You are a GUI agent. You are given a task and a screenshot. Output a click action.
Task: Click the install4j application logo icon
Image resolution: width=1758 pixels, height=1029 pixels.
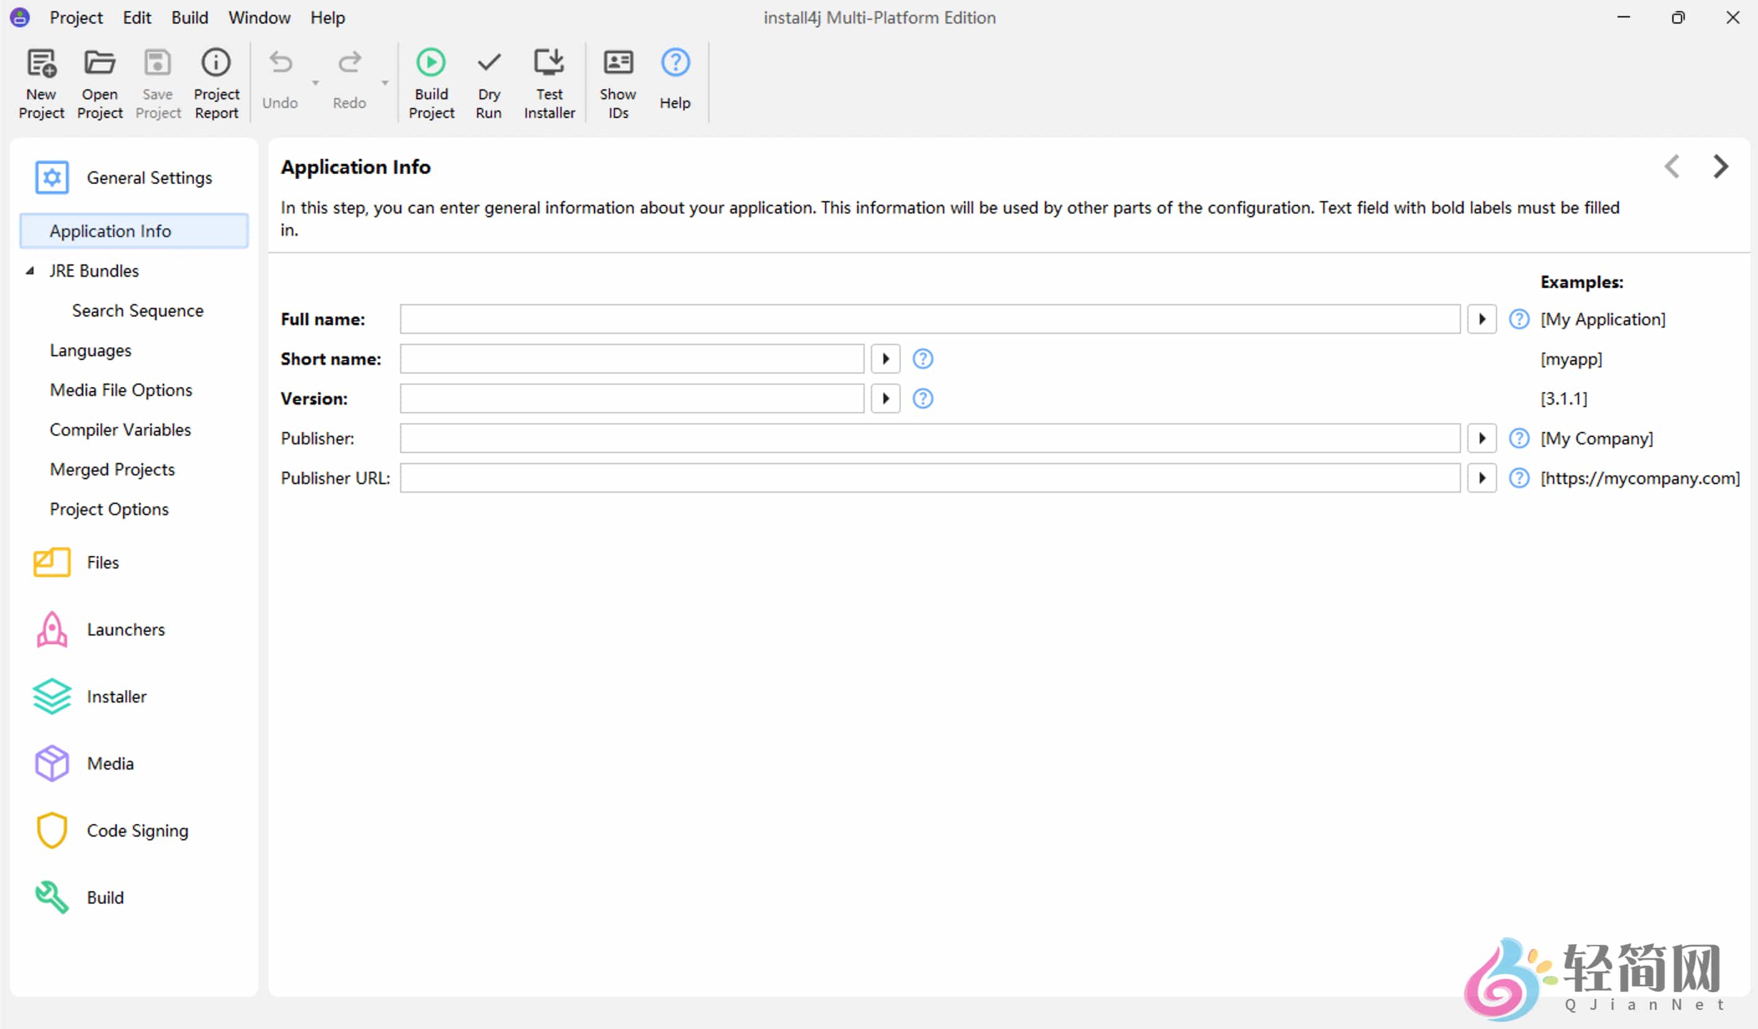pos(19,17)
